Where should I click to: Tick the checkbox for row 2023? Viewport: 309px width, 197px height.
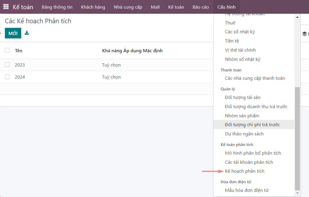point(7,65)
